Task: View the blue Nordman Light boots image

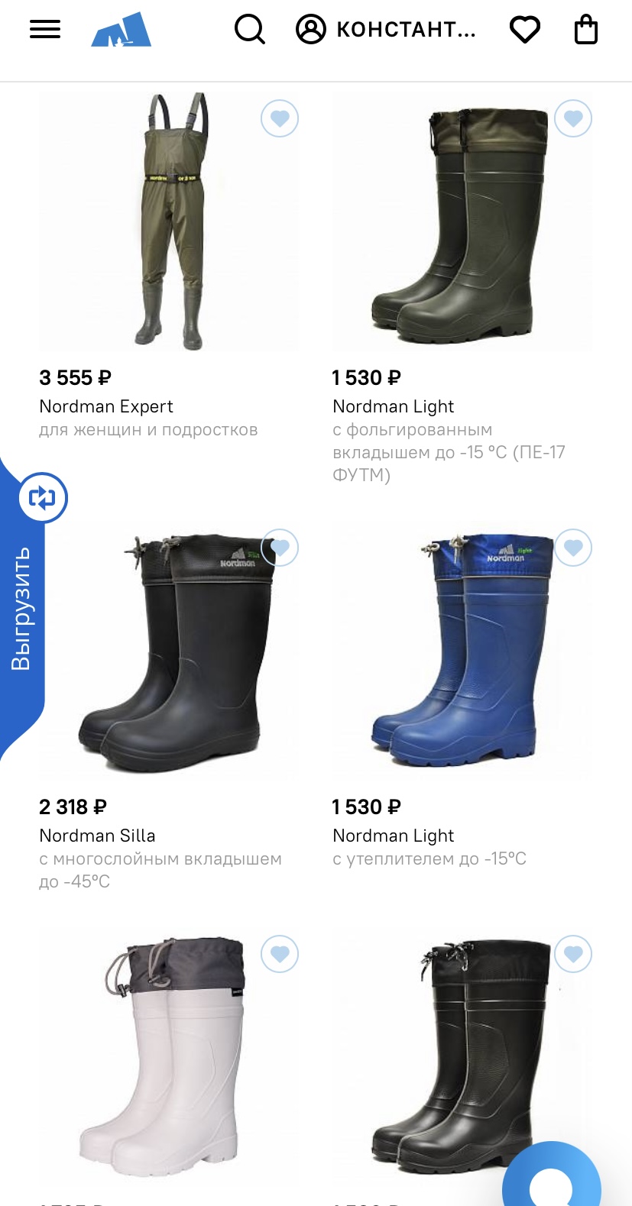Action: click(462, 651)
